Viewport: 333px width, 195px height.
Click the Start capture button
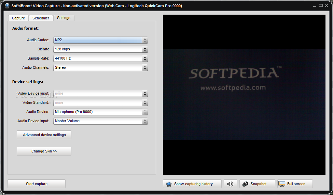[37, 184]
